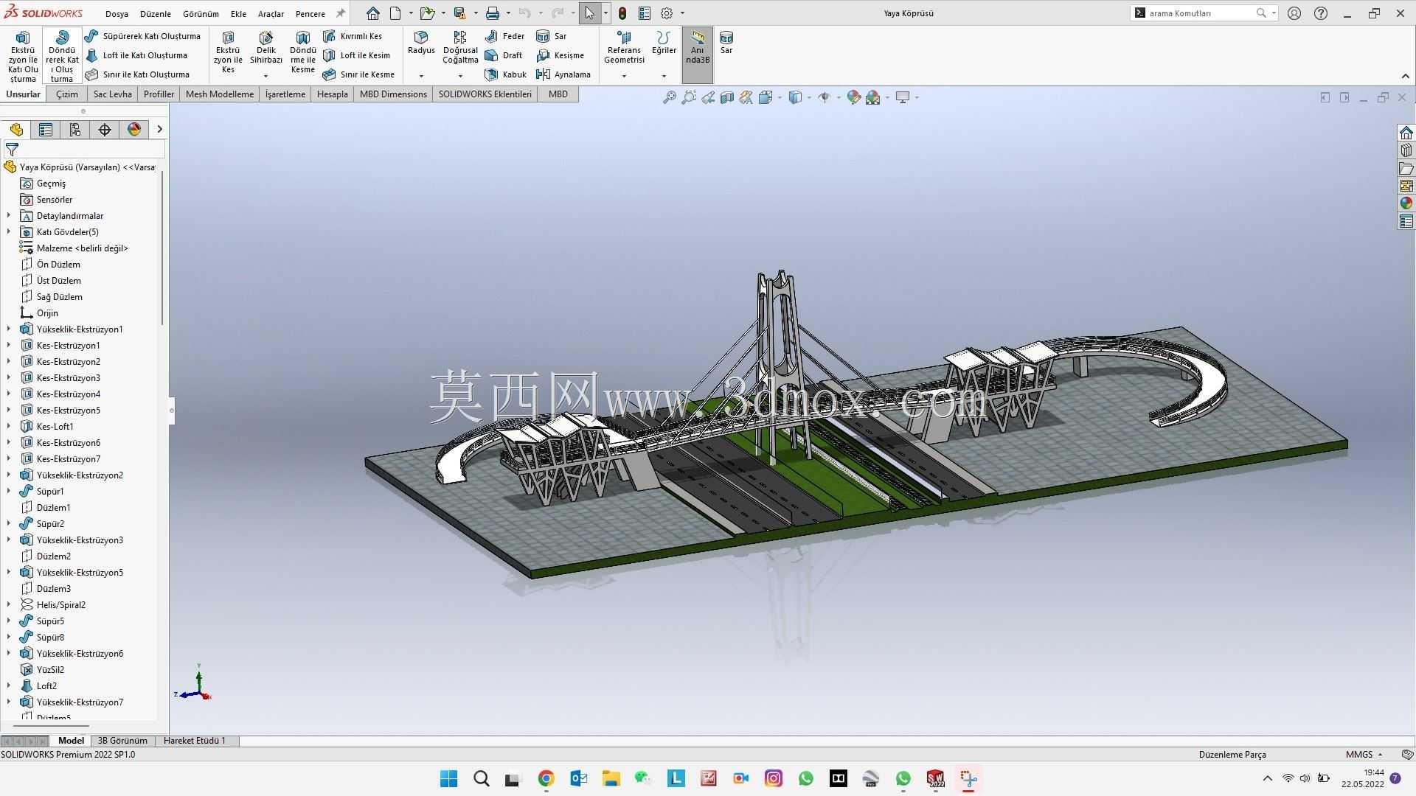Screen dimensions: 1416x796
Task: Open Chrome from the Windows taskbar
Action: click(x=546, y=778)
